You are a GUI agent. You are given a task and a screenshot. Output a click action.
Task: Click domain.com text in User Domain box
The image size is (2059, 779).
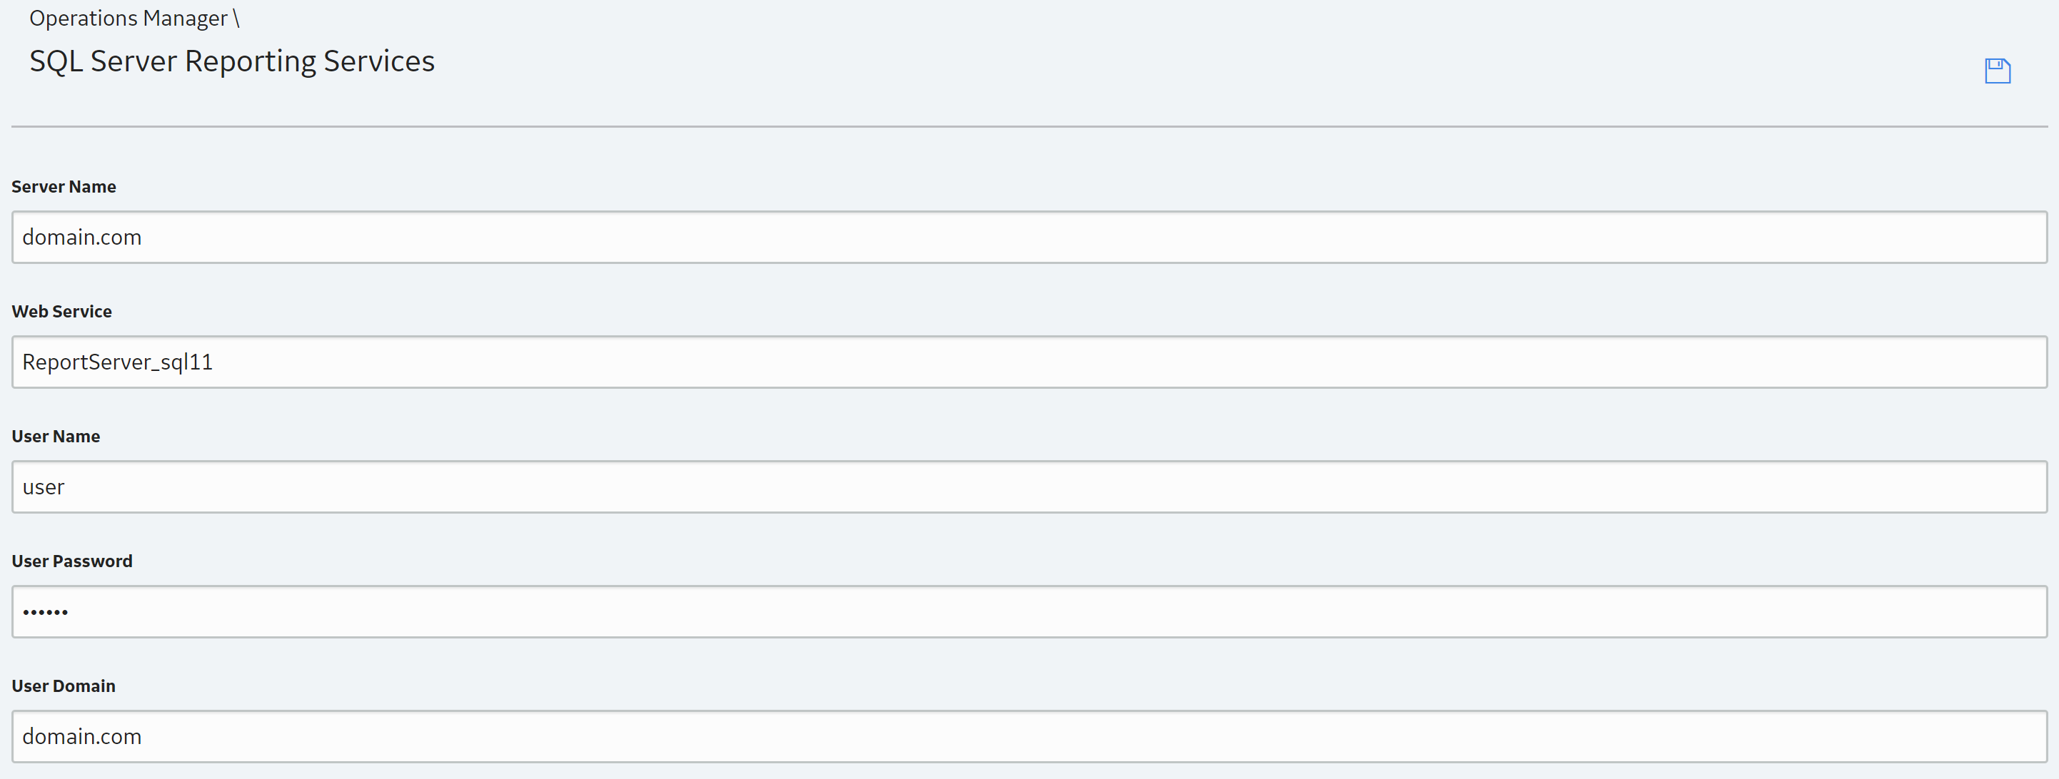(x=81, y=737)
